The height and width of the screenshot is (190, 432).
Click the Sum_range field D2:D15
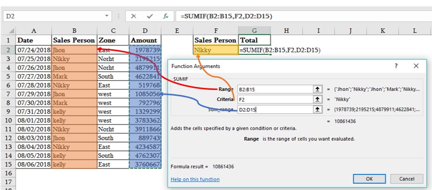(275, 109)
